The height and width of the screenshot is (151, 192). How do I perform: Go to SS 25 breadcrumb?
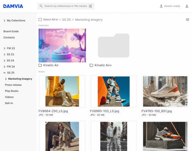[x=66, y=20]
